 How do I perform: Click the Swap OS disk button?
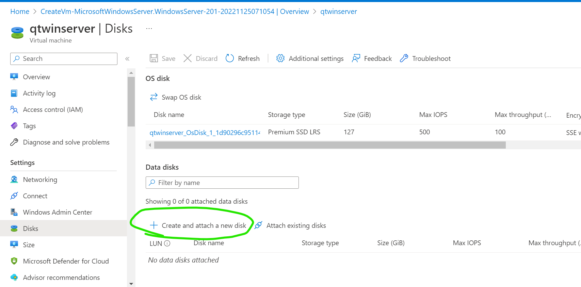[x=176, y=97]
